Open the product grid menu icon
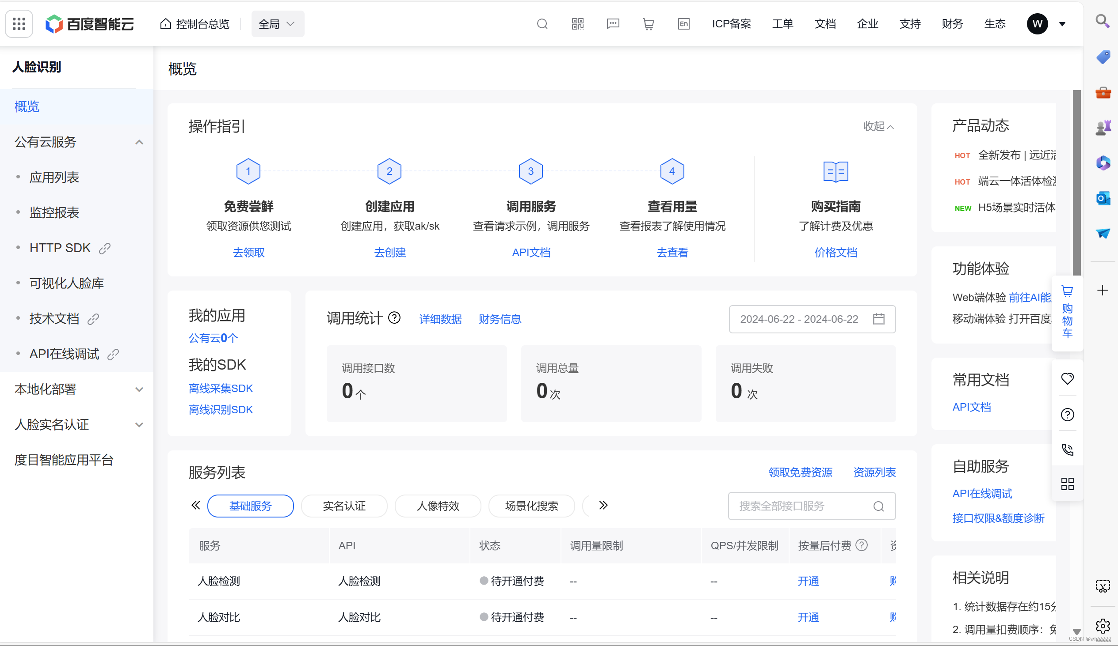Screen dimensions: 1118x646 tap(19, 24)
